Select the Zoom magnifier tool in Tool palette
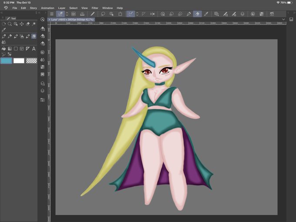Viewport: 296px width, 222px height. pyautogui.click(x=10, y=24)
